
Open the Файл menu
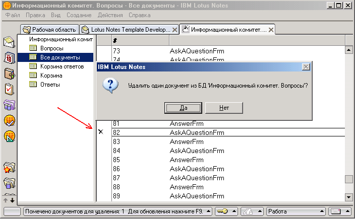[13, 15]
